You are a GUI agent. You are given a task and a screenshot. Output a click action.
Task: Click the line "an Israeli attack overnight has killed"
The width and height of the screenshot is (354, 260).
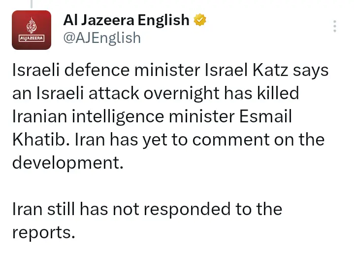(156, 93)
